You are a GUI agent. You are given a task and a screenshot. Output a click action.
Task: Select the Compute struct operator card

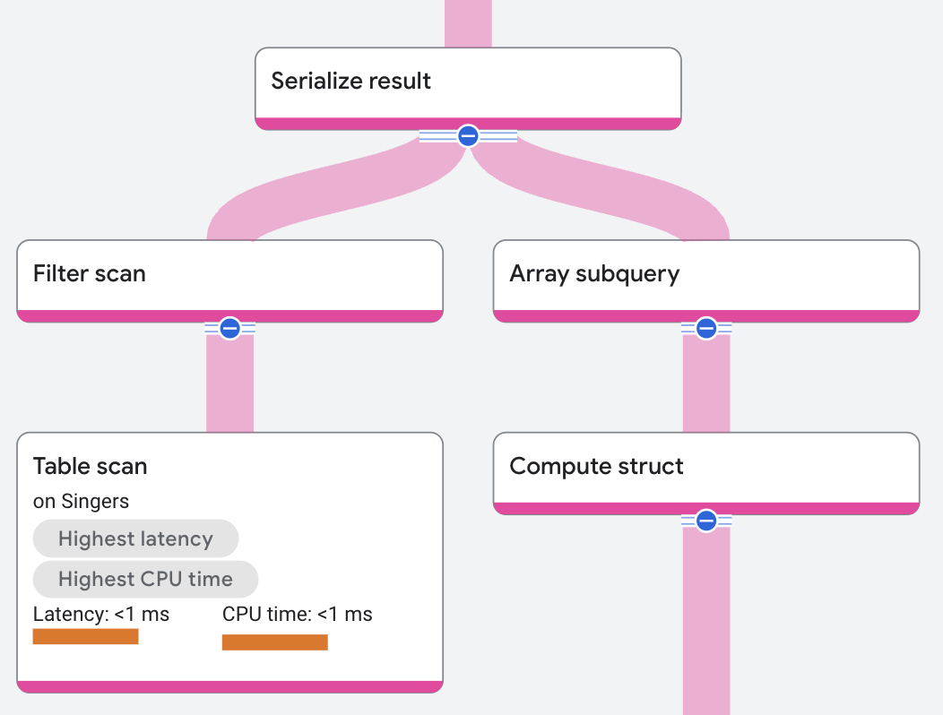[x=706, y=467]
